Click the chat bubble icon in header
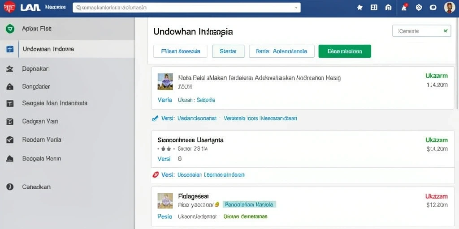Screen dimensions: 459x229 433,8
